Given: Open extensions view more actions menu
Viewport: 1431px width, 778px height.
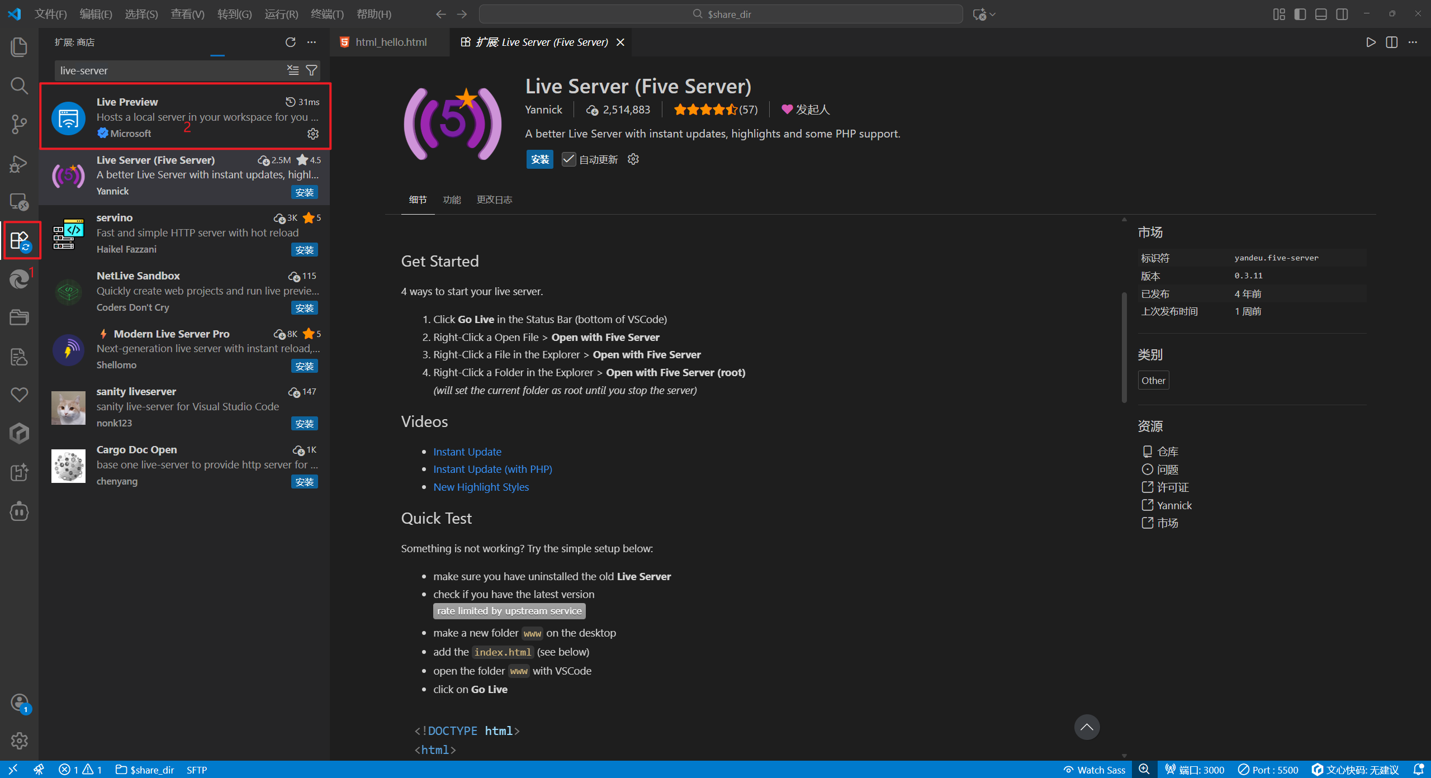Looking at the screenshot, I should coord(311,42).
